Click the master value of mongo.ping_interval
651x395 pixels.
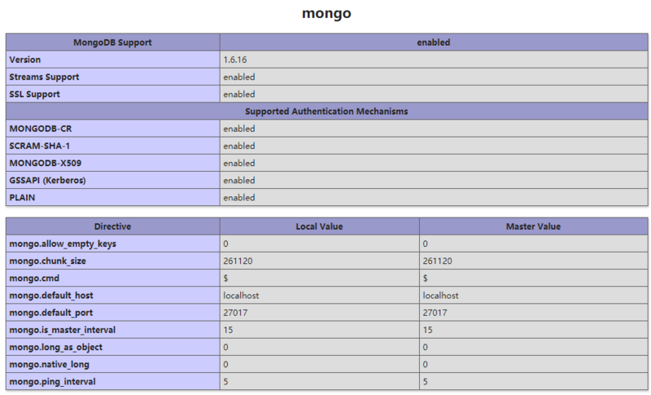425,381
